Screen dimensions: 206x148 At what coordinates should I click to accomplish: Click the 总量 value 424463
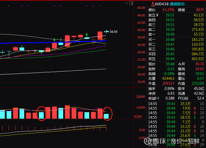[x=168, y=79]
